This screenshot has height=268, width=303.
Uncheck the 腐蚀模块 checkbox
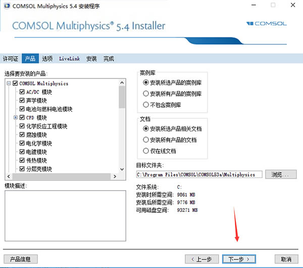click(x=22, y=135)
